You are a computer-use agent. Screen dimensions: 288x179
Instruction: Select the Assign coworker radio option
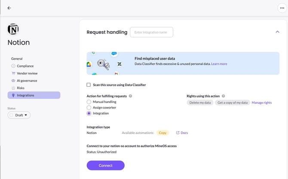pyautogui.click(x=89, y=107)
